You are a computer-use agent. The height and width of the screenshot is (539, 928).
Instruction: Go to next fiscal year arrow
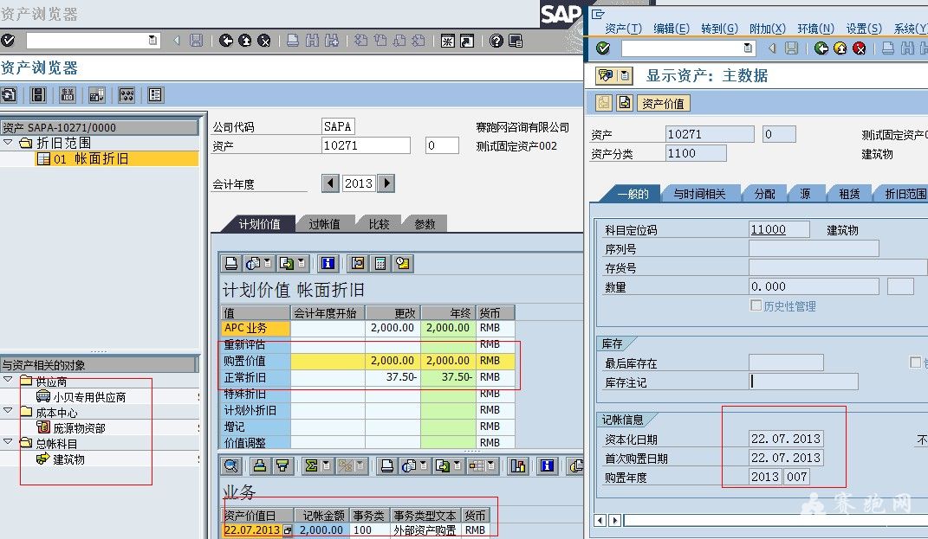tap(386, 183)
